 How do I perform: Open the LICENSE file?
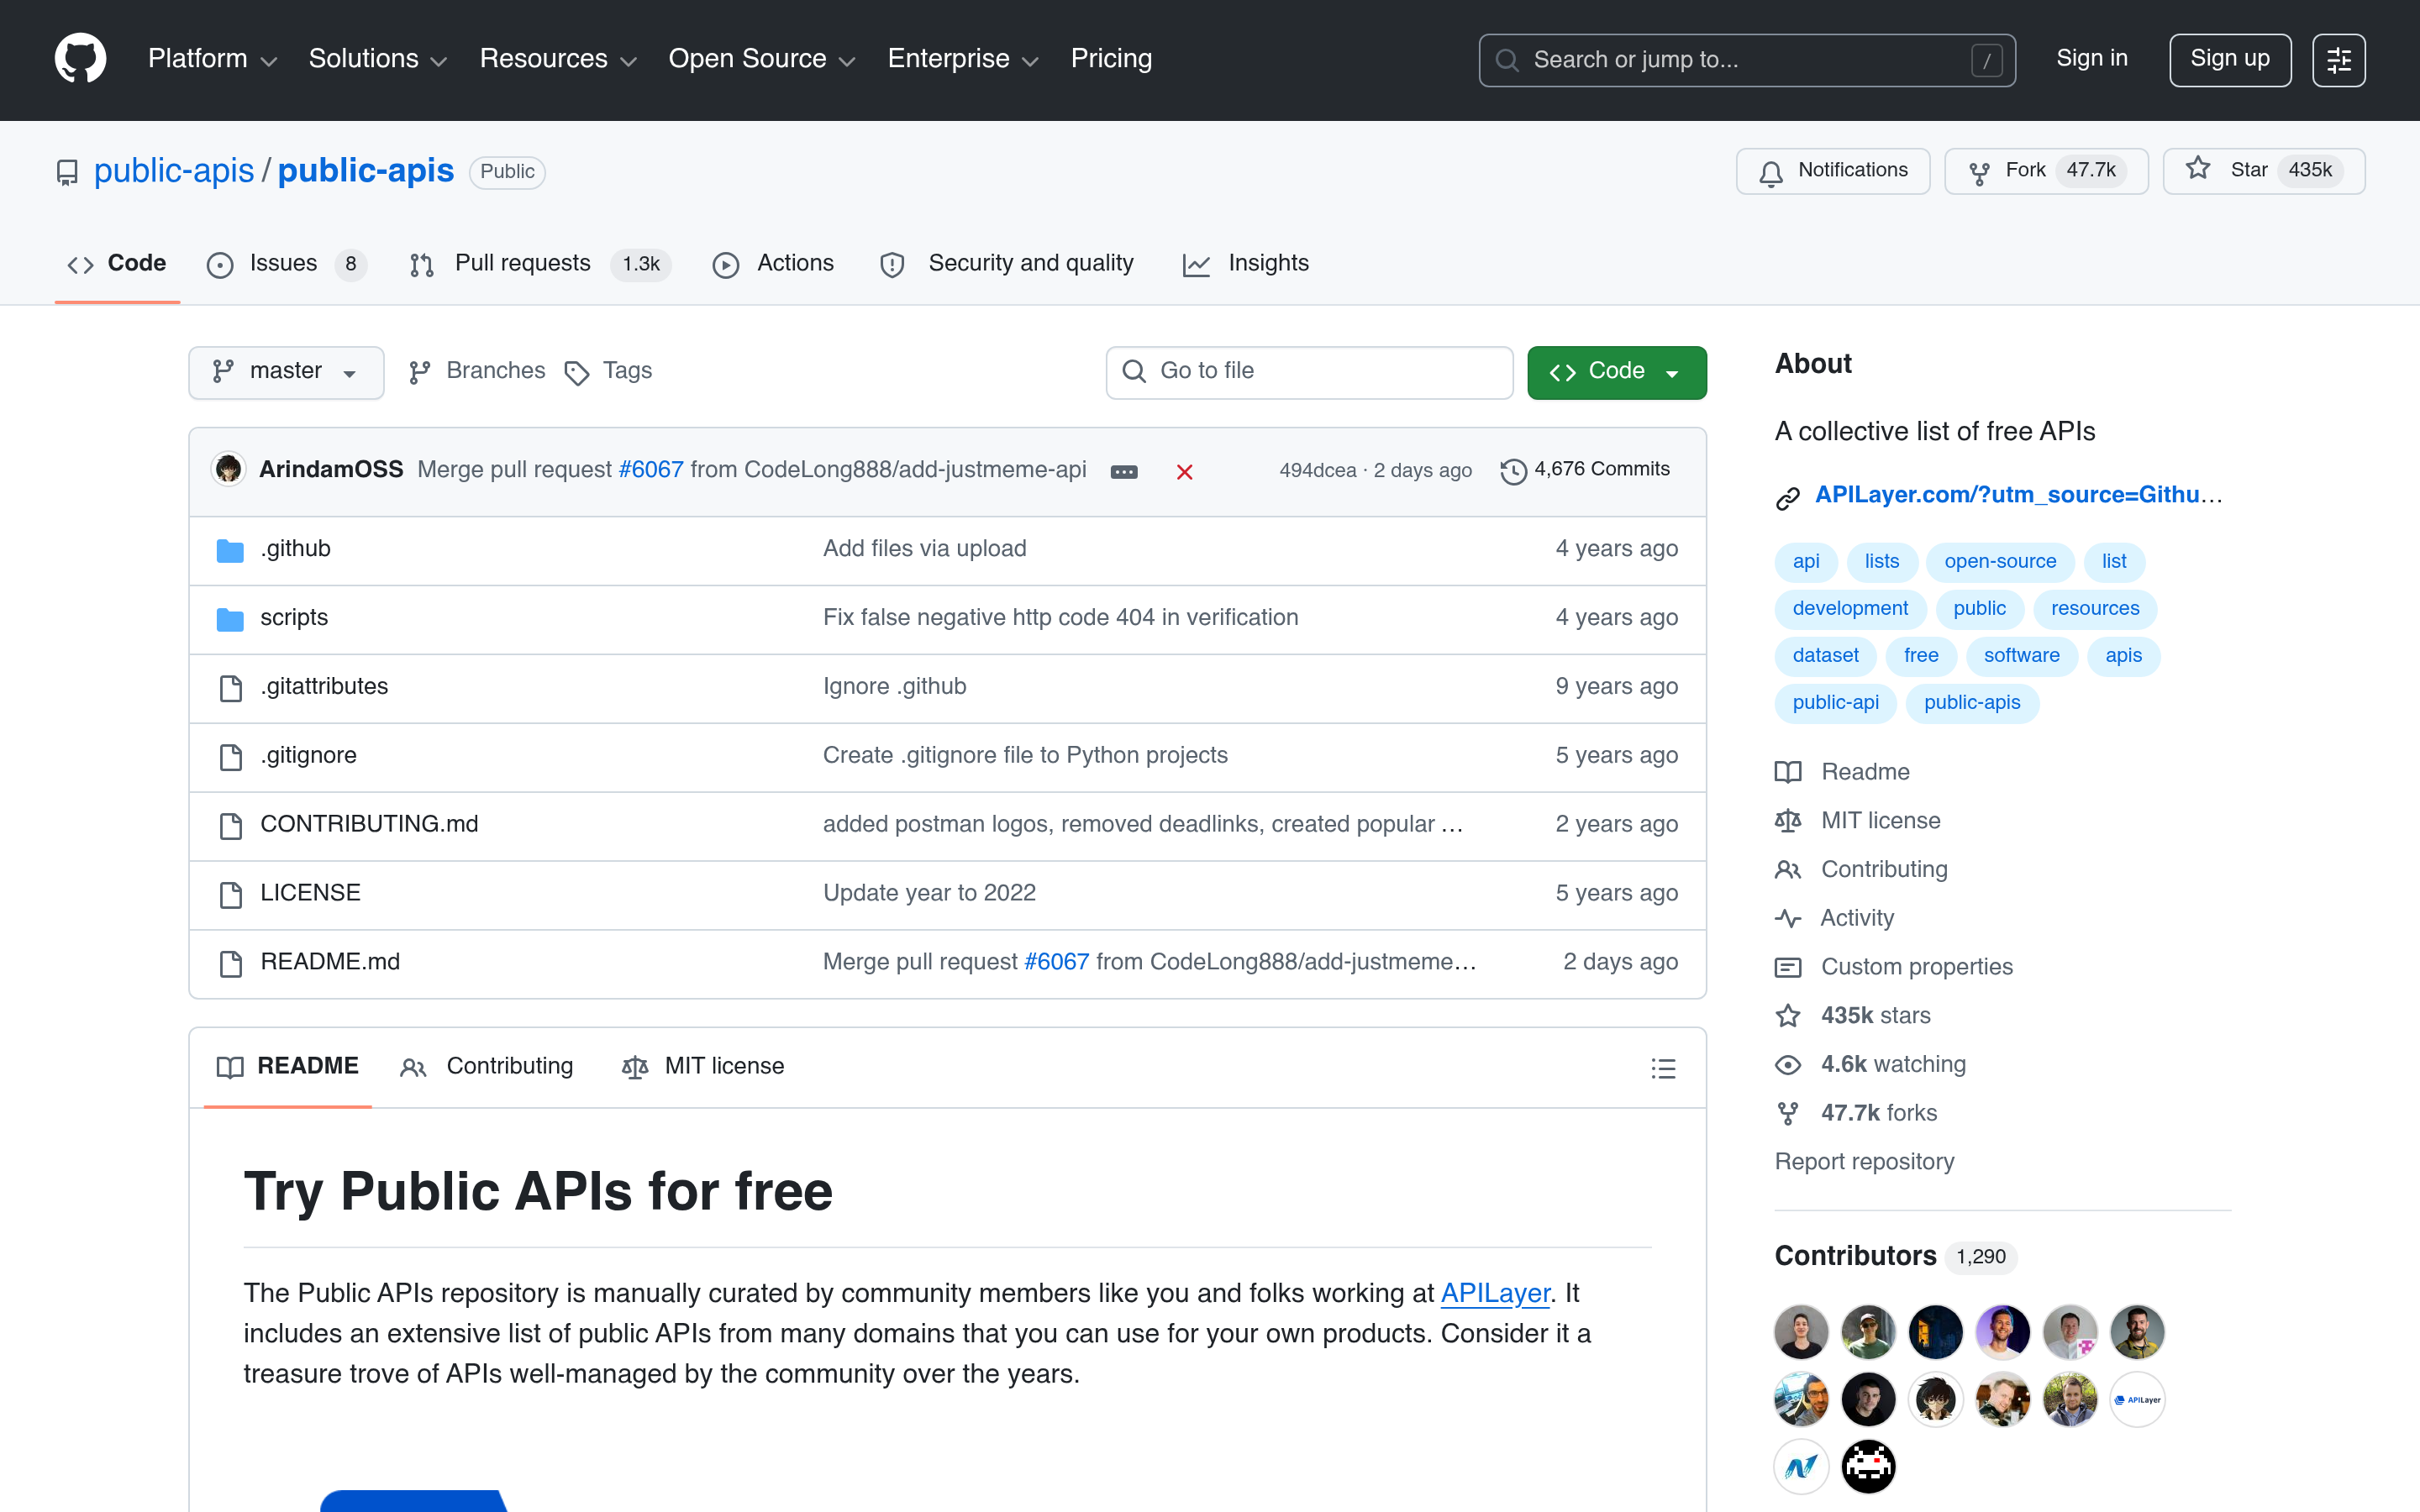[310, 893]
